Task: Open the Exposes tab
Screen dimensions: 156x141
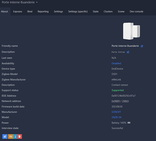Action: click(x=18, y=12)
